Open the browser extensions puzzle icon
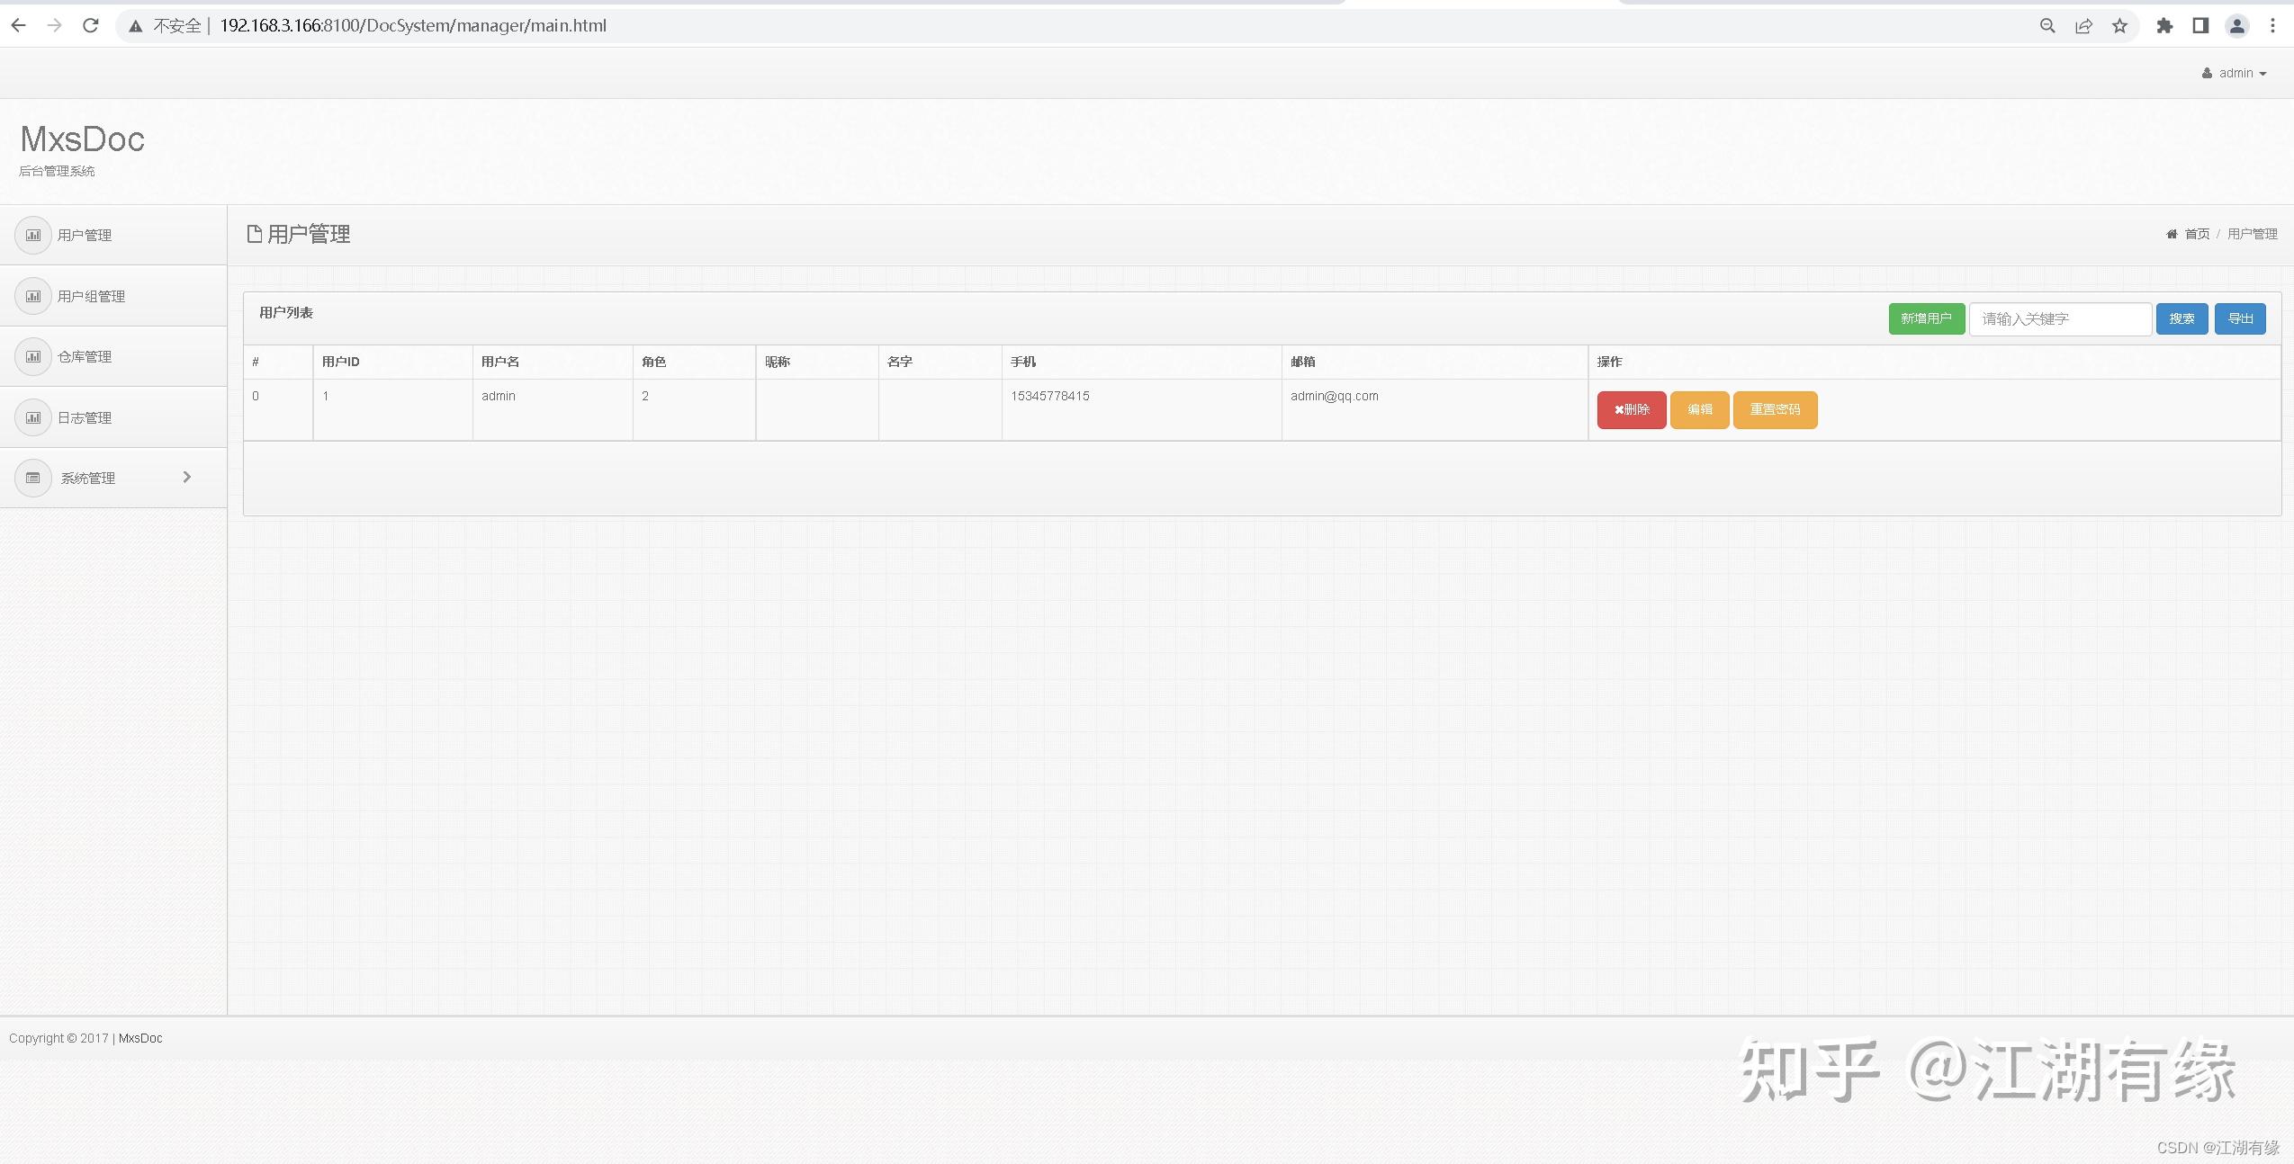This screenshot has width=2294, height=1164. [2164, 26]
